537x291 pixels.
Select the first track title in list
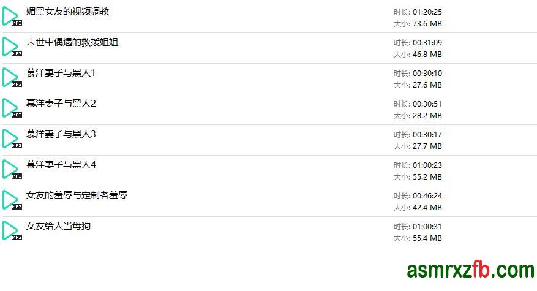coord(67,12)
